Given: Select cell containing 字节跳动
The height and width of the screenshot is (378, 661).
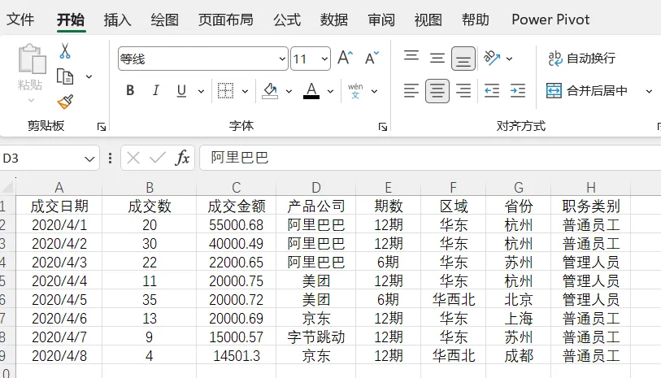Looking at the screenshot, I should coord(315,337).
